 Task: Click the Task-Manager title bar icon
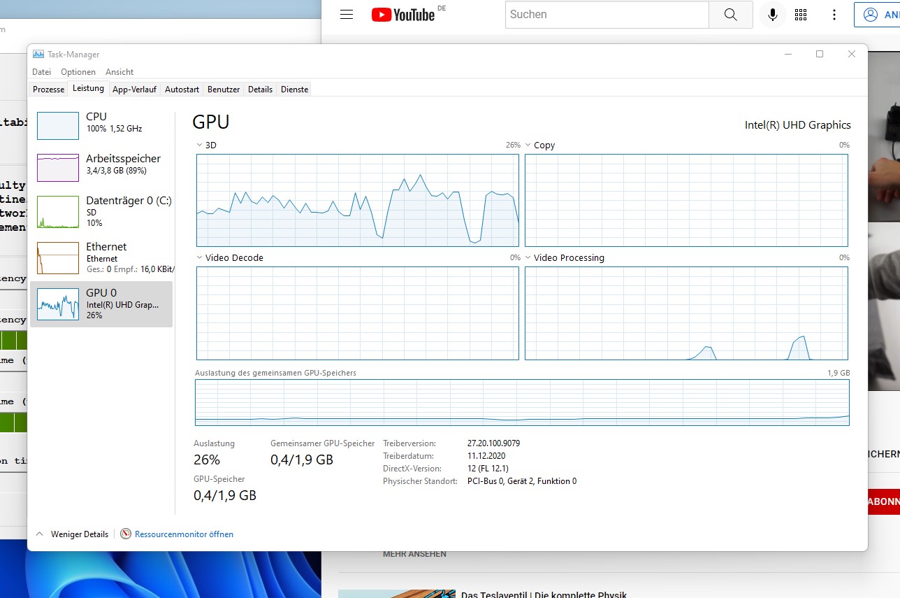coord(38,55)
